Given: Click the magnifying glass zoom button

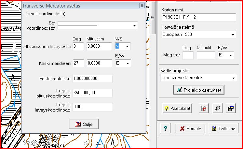Looking at the screenshot, I should tap(217, 108).
